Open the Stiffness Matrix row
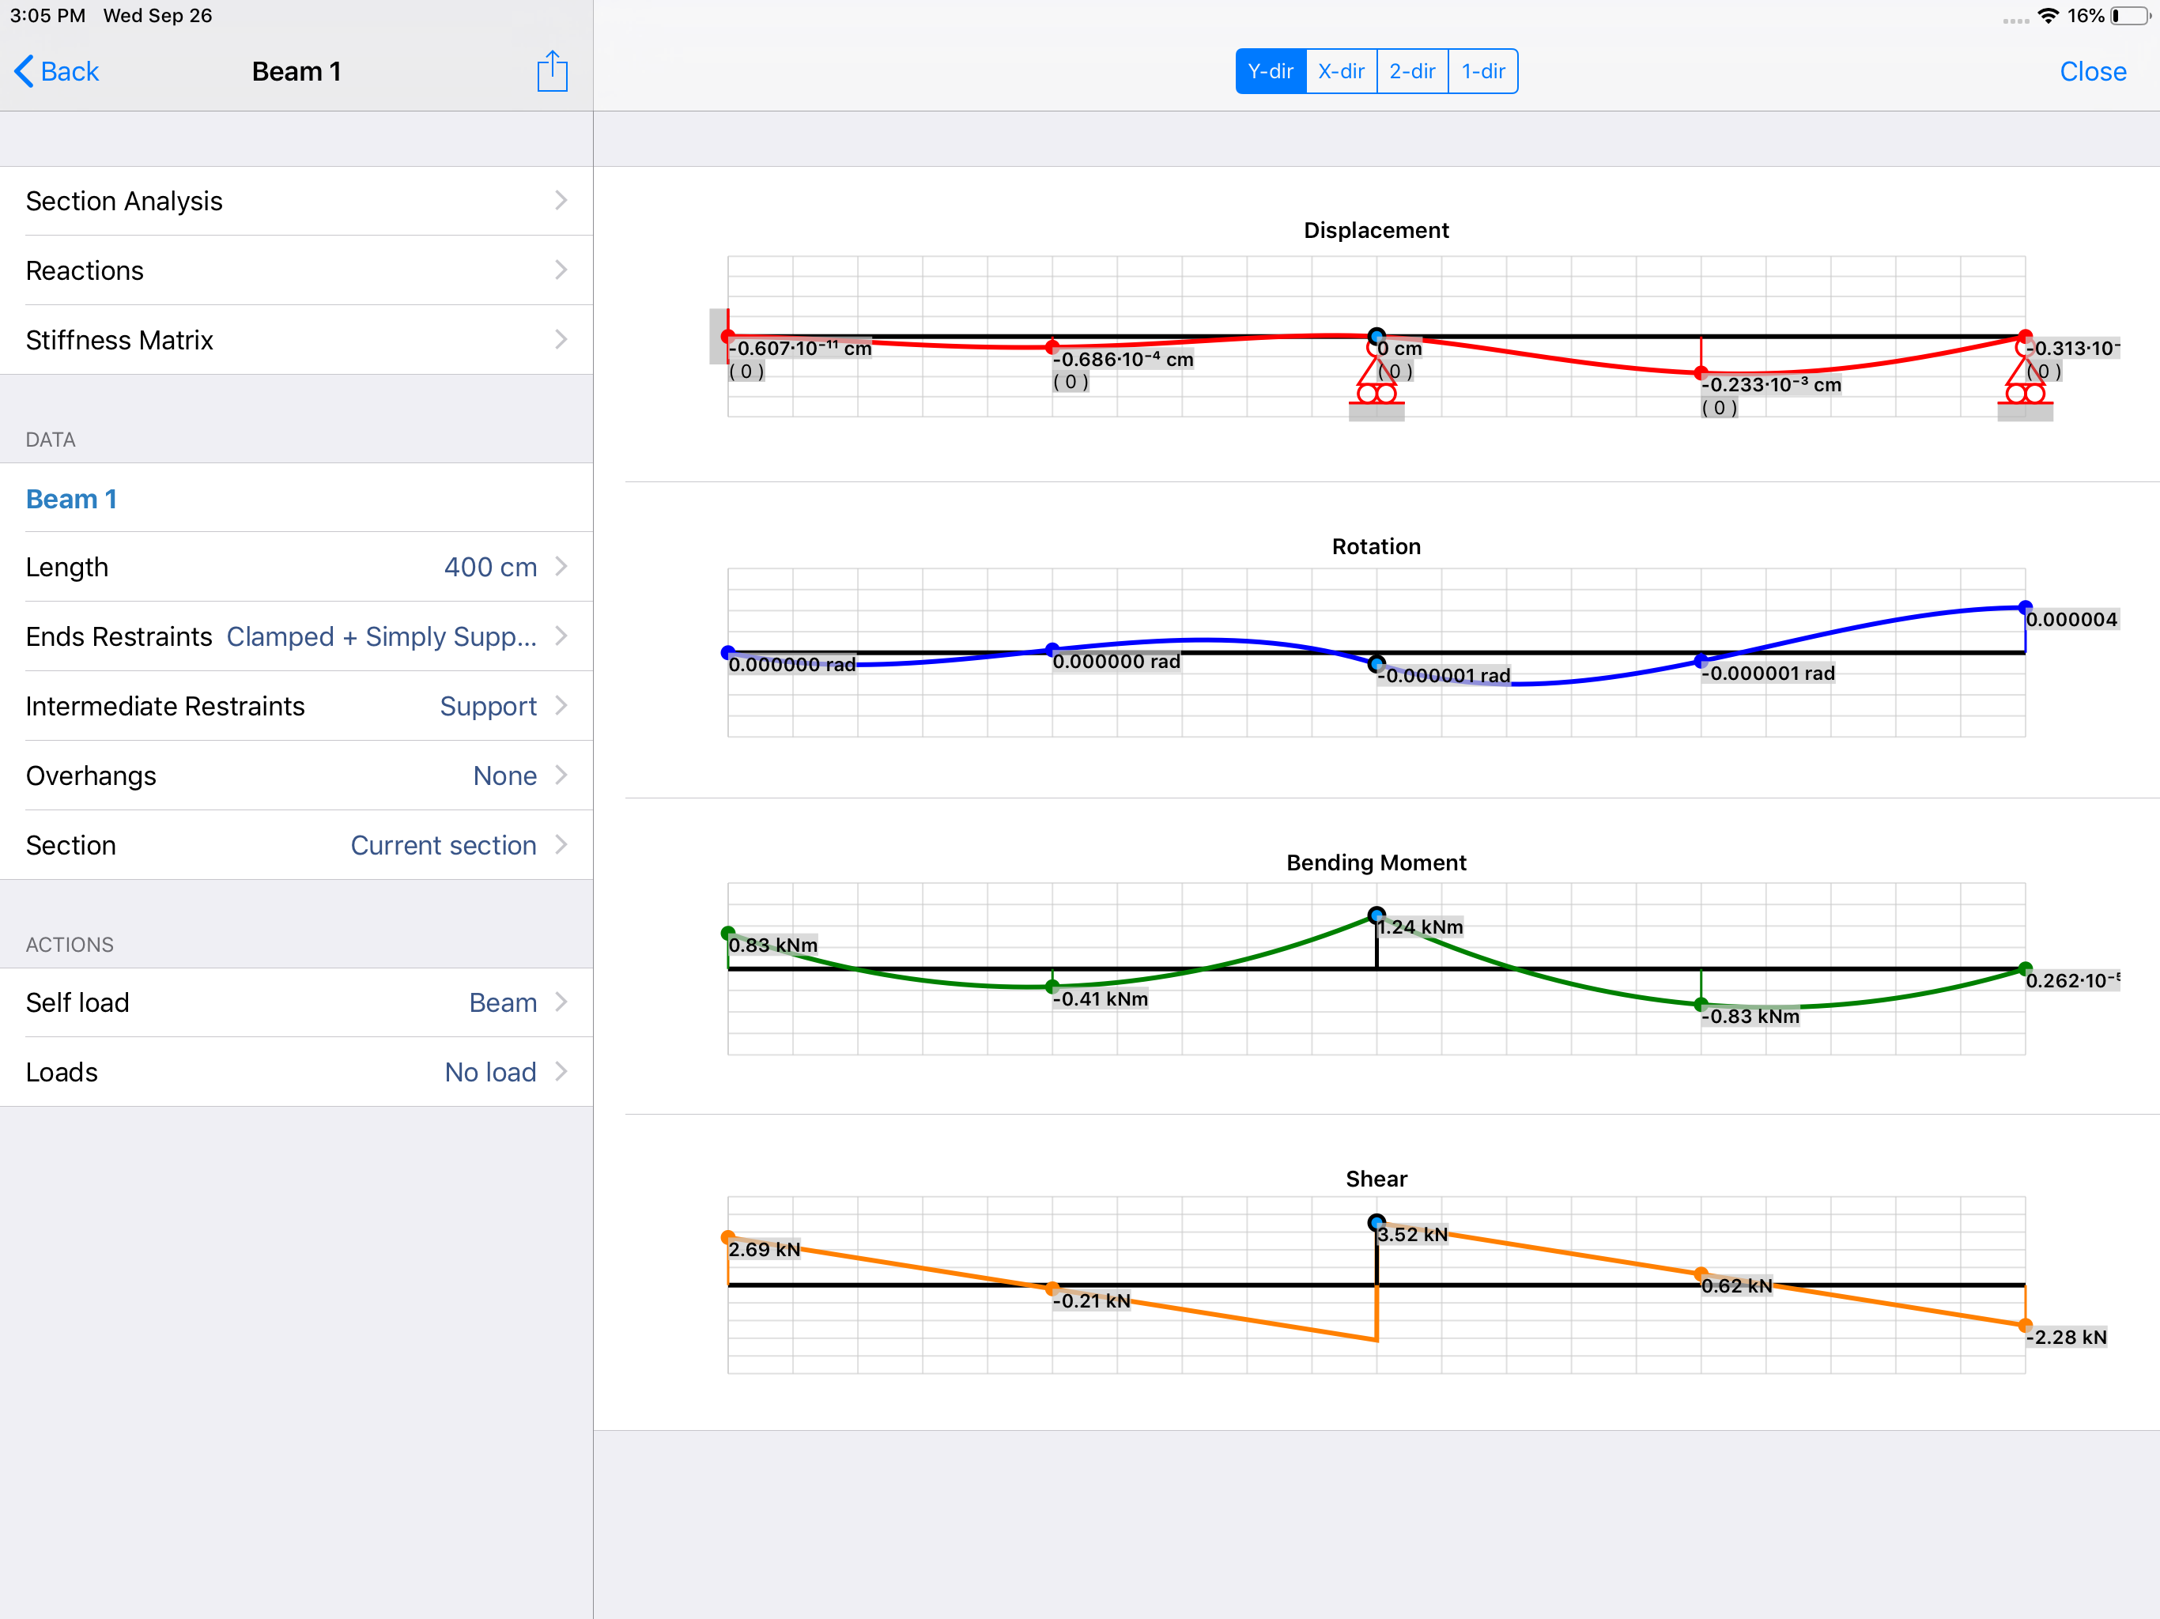Screen dimensions: 2160x1619 296,340
